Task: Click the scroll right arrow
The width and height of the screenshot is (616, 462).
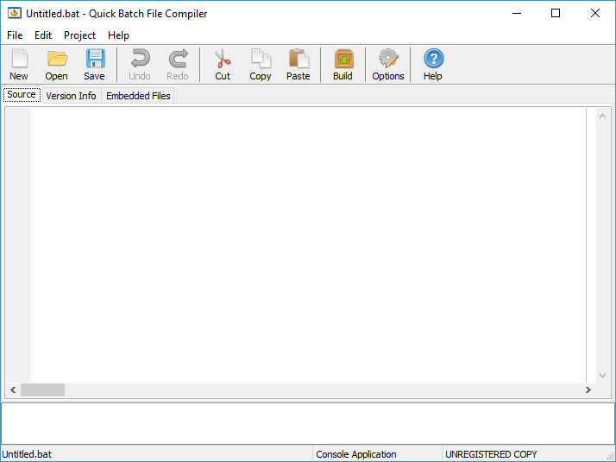Action: click(x=588, y=390)
